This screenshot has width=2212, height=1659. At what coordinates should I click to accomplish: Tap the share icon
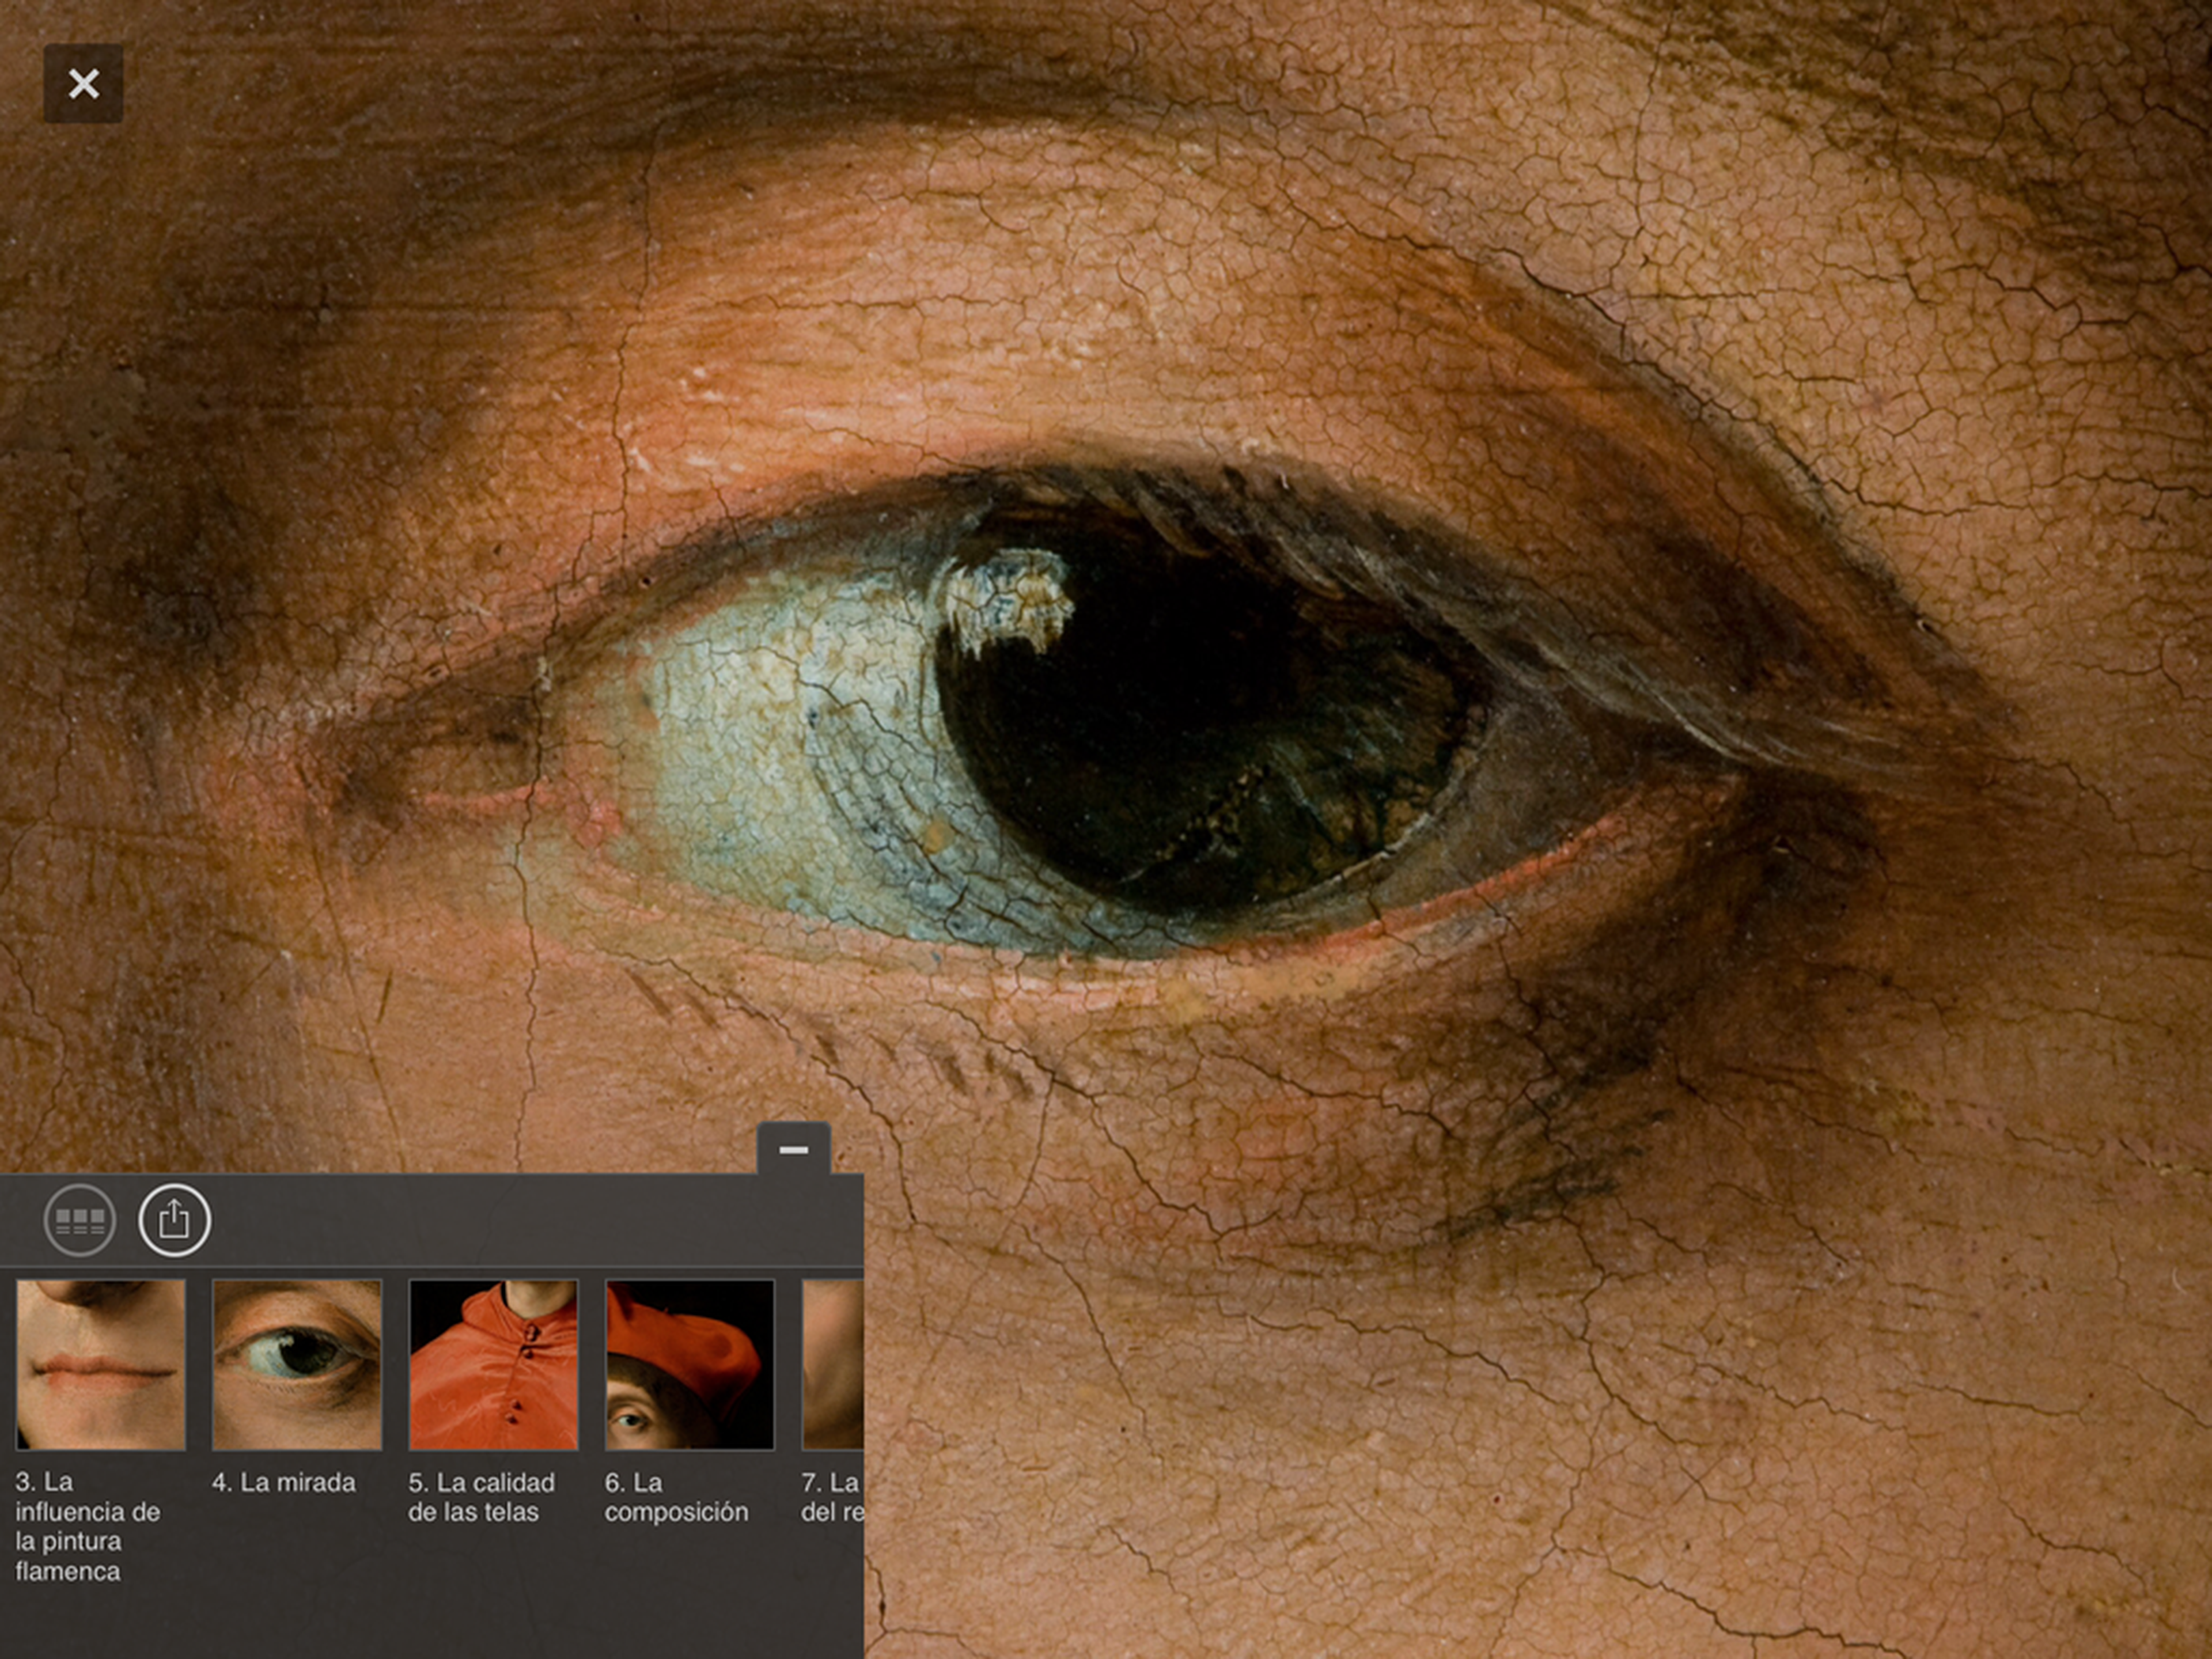tap(174, 1220)
